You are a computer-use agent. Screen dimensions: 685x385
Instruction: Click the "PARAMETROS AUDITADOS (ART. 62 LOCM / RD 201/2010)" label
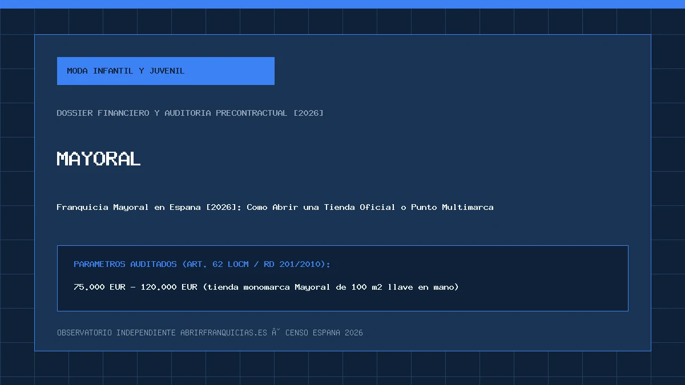(202, 264)
